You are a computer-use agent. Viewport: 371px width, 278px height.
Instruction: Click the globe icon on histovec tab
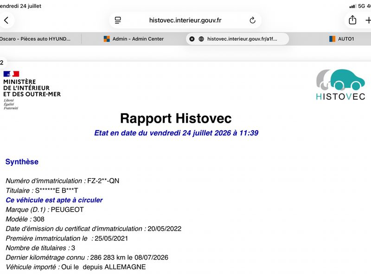201,39
